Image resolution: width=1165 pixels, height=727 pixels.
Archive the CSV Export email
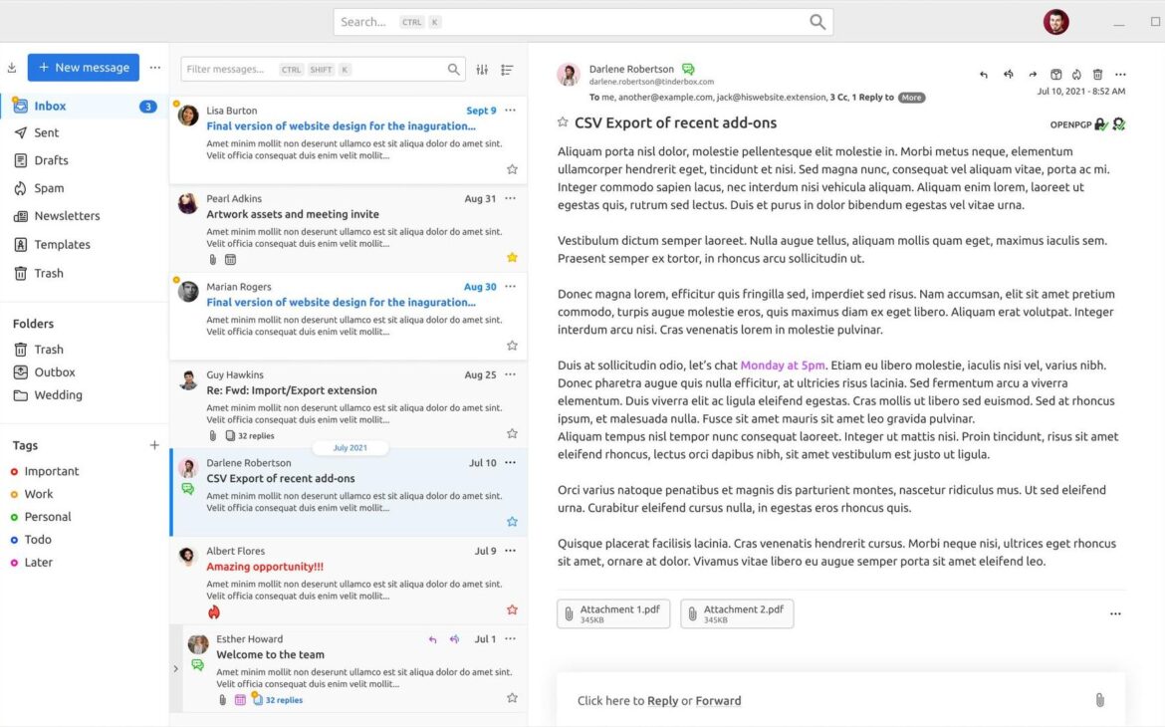point(1056,75)
